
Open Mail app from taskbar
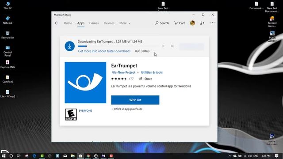(x=65, y=156)
